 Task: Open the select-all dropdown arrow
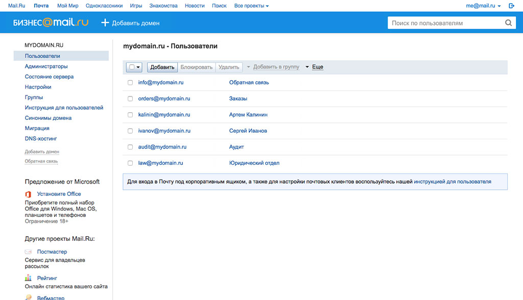[x=138, y=67]
